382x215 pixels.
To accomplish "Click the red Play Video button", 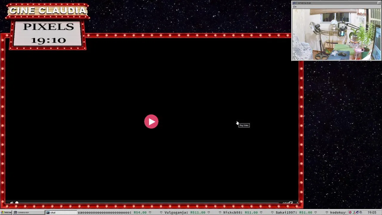I will (151, 122).
